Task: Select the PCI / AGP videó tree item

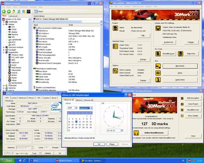Action: pos(17,57)
